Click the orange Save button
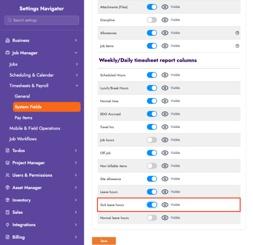This screenshot has width=253, height=245. click(104, 241)
